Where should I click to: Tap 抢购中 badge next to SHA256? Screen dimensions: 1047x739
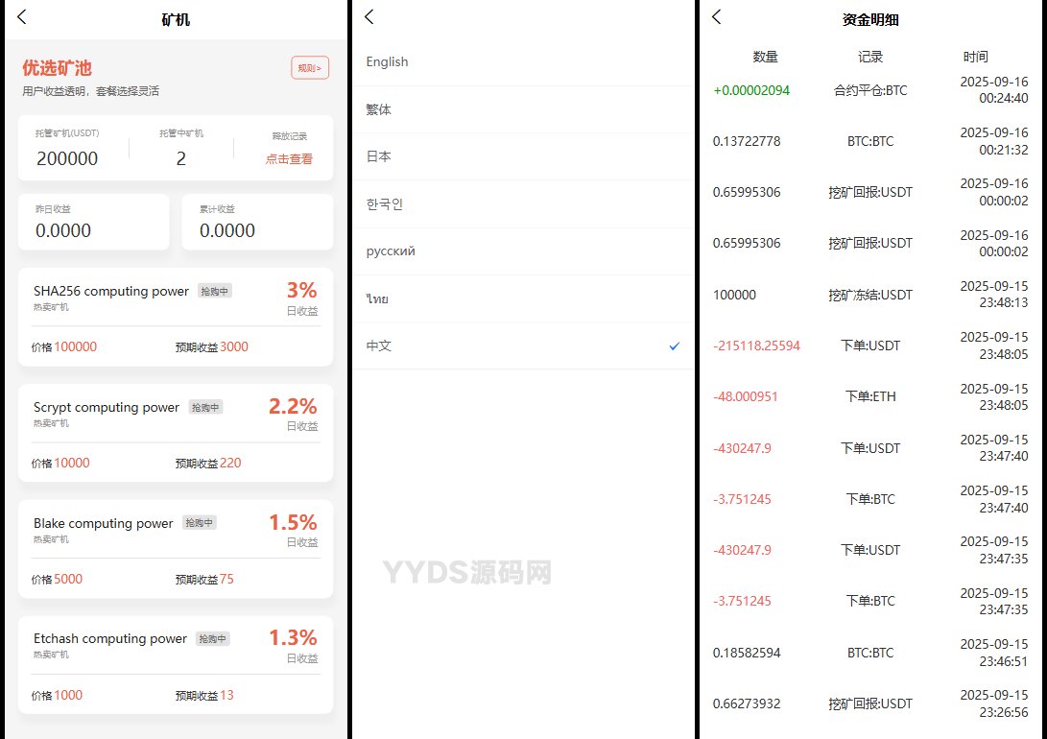click(215, 291)
